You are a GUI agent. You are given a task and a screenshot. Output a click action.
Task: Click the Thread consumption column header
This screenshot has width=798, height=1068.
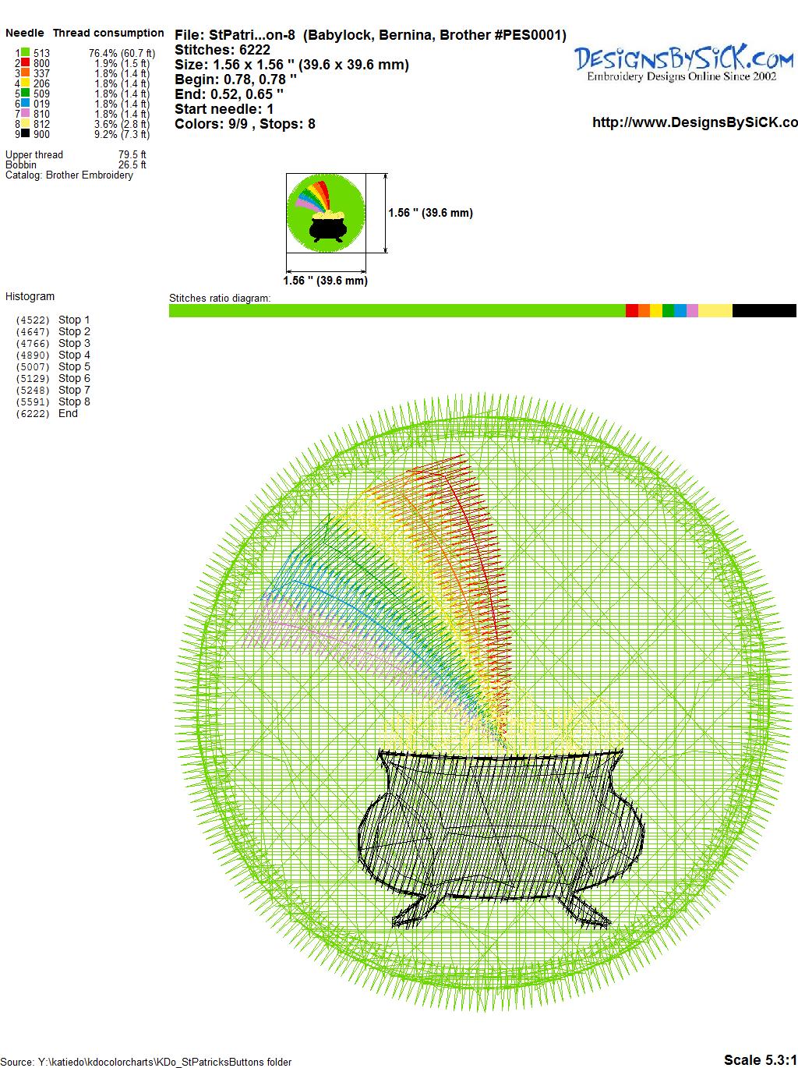[x=108, y=33]
